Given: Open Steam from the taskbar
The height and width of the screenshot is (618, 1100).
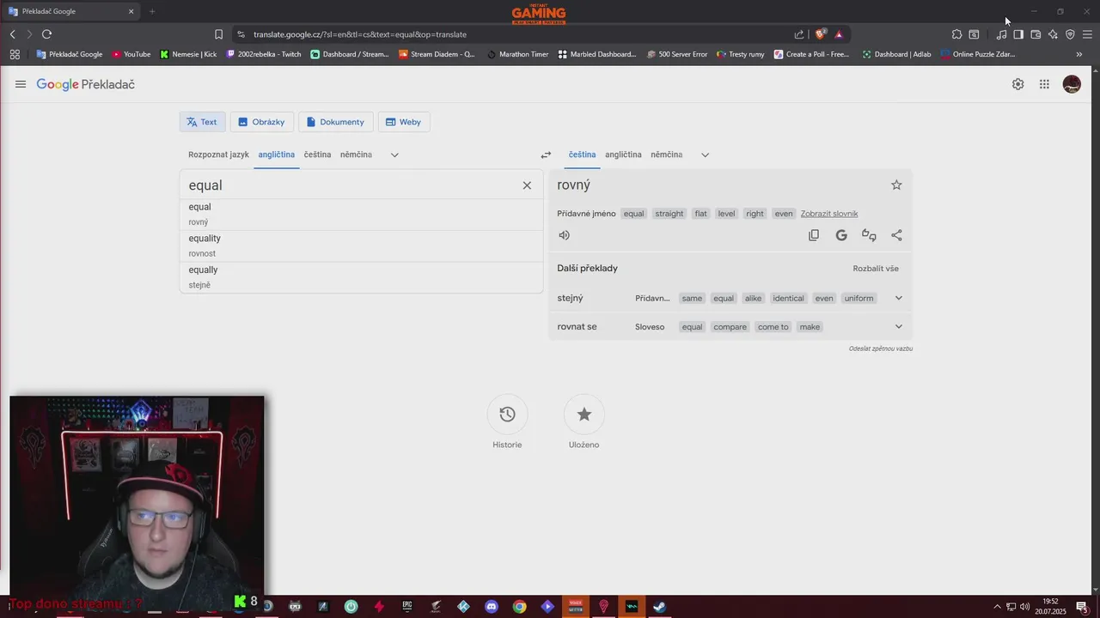Looking at the screenshot, I should click(x=659, y=607).
